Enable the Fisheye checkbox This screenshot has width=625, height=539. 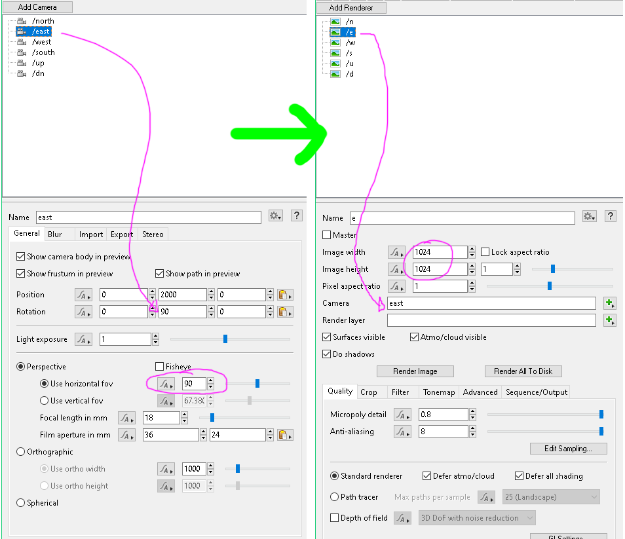[x=159, y=367]
